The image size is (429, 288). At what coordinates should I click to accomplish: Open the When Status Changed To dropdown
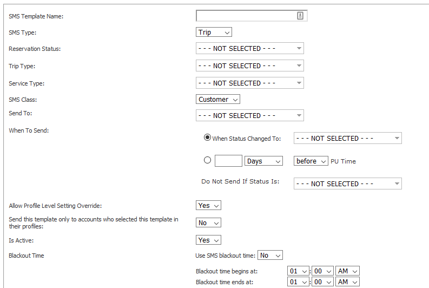coord(347,139)
